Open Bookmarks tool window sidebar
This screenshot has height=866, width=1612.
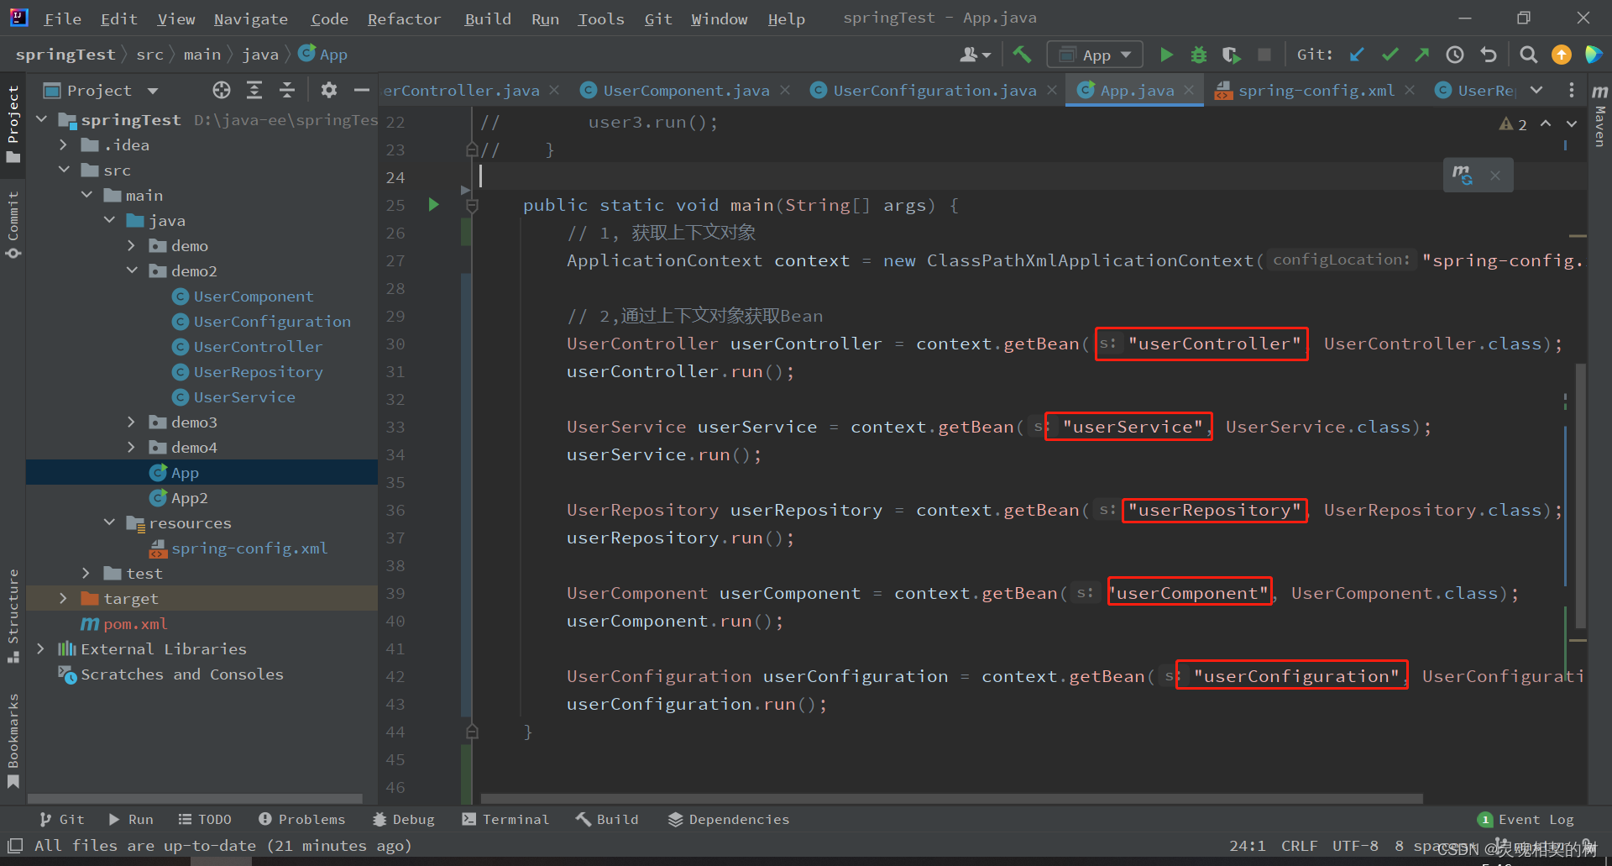point(13,741)
